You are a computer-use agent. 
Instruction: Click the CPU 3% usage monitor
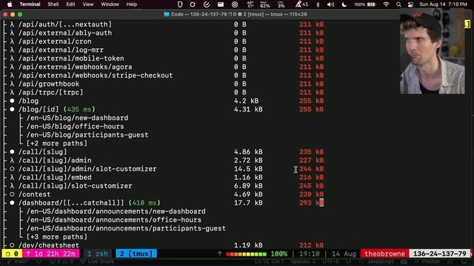[281, 4]
